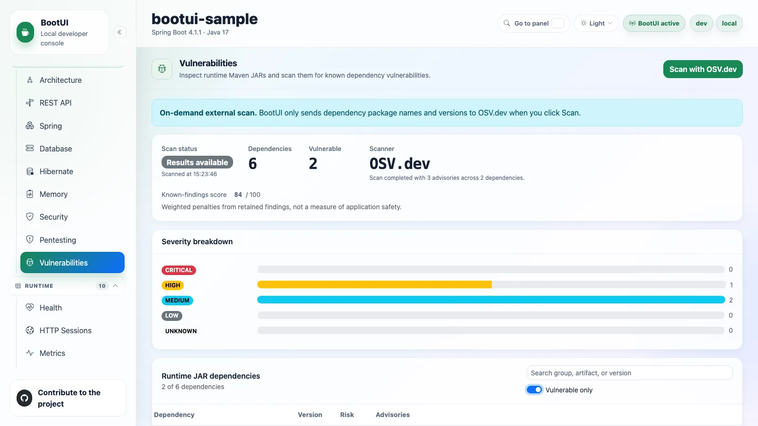Click the Risk column header

pos(347,415)
